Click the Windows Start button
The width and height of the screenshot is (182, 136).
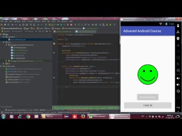click(3, 117)
